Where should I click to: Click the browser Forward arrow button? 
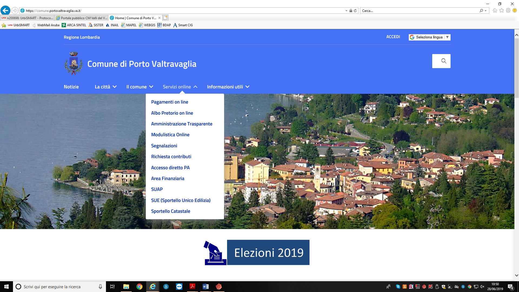click(15, 11)
